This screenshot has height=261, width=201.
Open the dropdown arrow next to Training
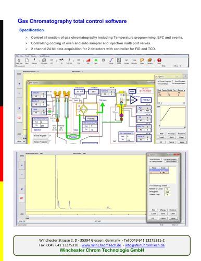tap(154, 61)
